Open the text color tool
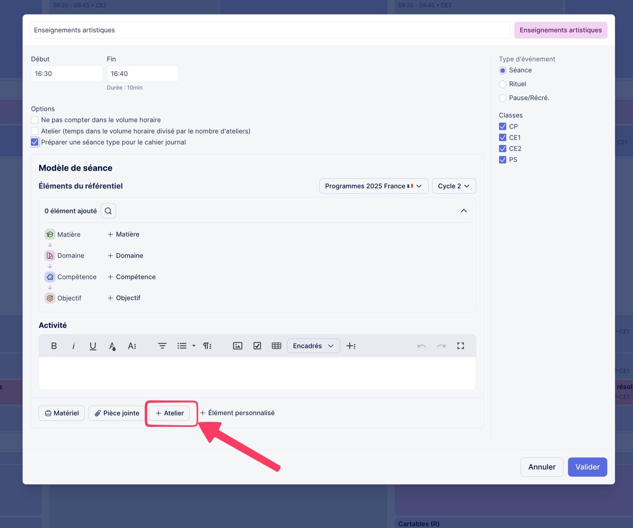 (x=112, y=346)
